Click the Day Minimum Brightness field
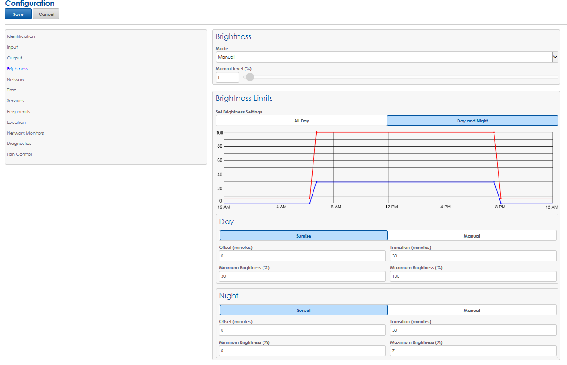 (302, 276)
